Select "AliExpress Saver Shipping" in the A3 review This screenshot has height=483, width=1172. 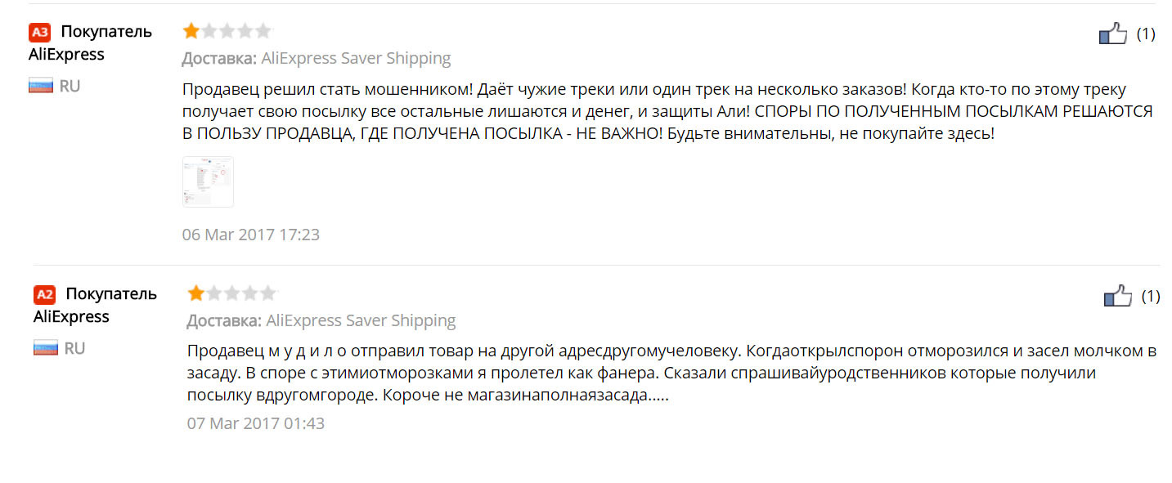click(356, 58)
